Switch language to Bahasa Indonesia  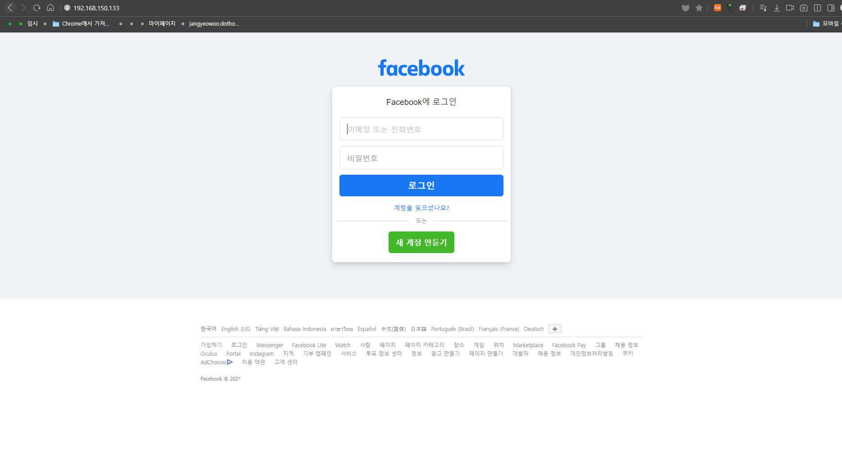pos(305,329)
